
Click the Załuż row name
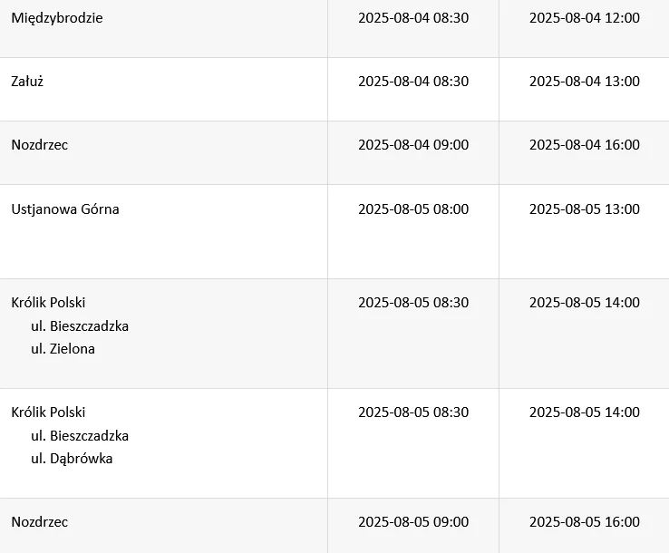click(27, 81)
